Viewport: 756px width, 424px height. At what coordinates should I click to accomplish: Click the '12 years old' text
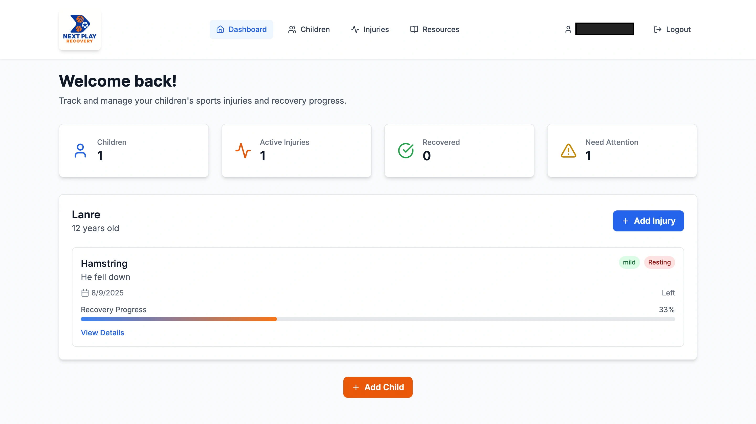click(95, 228)
